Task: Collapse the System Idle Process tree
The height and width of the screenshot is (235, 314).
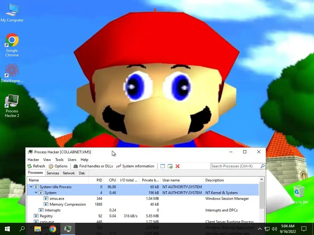Action: (31, 187)
